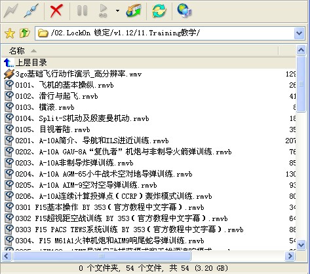This screenshot has width=310, height=274.
Task: Select file 0103、横滚.rmvb
Action: point(45,107)
